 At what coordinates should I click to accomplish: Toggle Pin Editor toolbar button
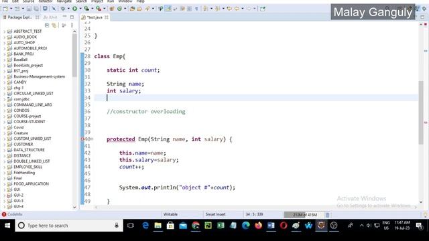pyautogui.click(x=263, y=9)
